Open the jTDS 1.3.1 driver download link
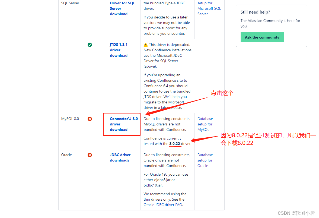This screenshot has height=218, width=319. (119, 50)
